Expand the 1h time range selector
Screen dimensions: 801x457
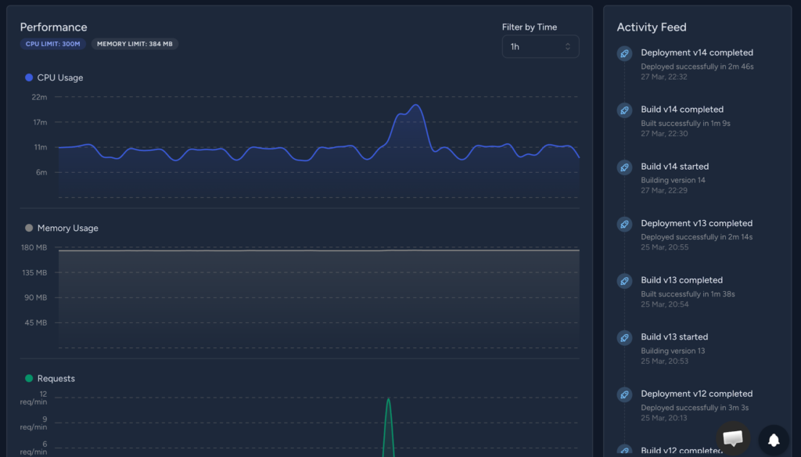pos(540,46)
